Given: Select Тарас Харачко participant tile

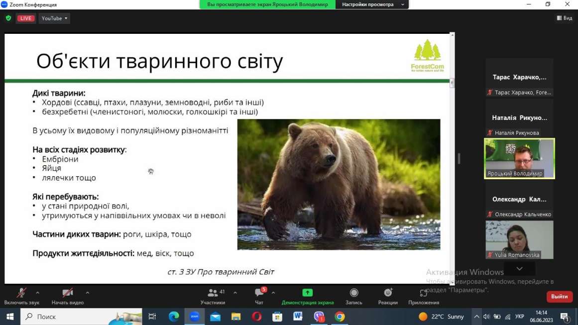Looking at the screenshot, I should 519,77.
